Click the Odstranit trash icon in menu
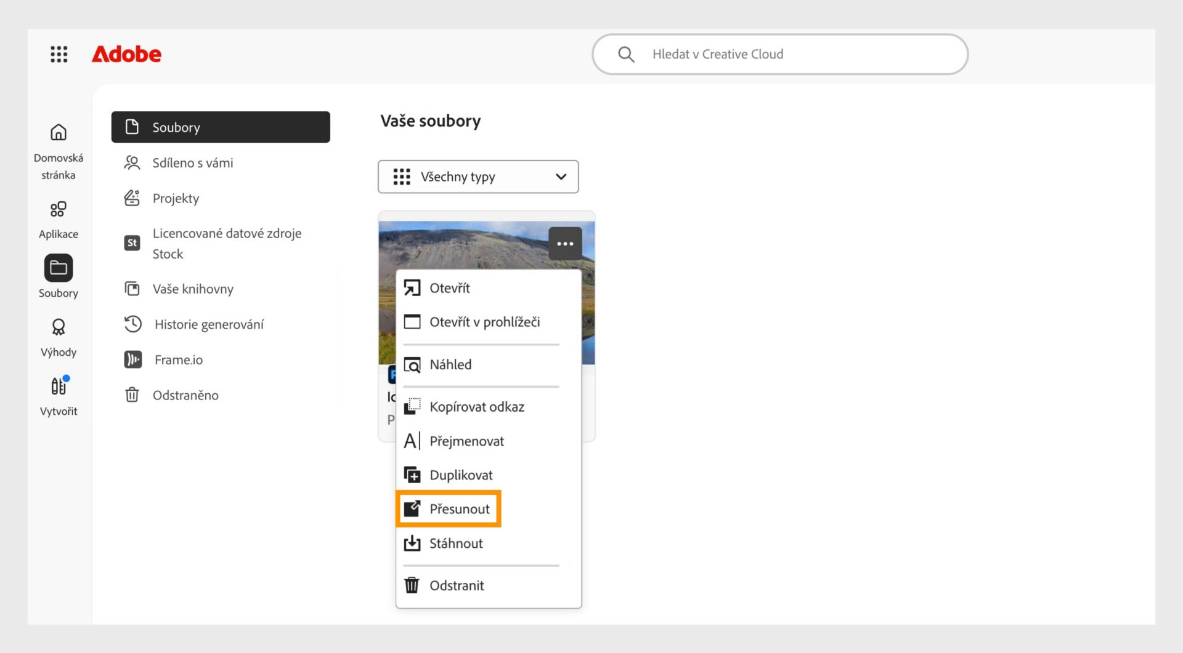The height and width of the screenshot is (653, 1183). (x=412, y=585)
